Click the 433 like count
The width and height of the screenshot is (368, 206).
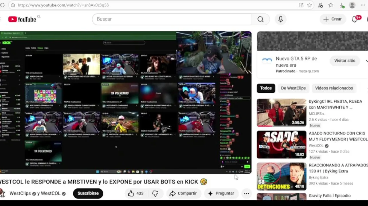[140, 193]
